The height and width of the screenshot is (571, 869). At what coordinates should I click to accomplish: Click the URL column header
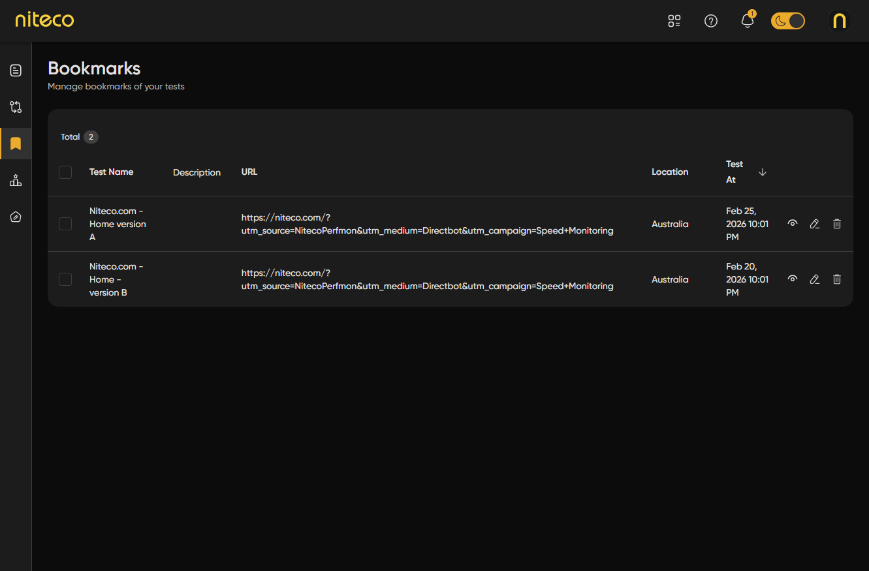tap(249, 172)
